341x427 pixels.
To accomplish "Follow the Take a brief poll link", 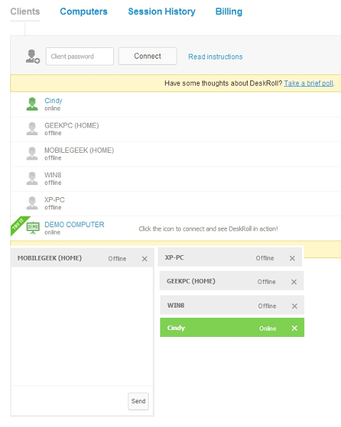I will (x=308, y=83).
